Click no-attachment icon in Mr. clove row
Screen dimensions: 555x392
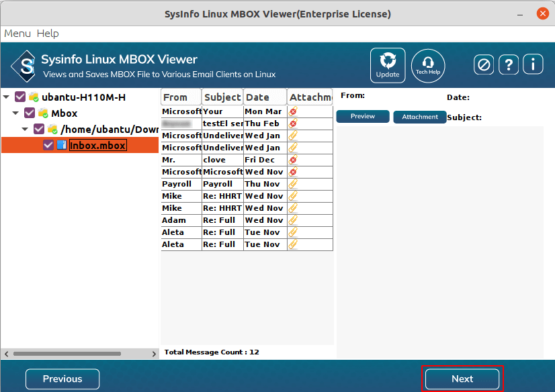click(293, 160)
